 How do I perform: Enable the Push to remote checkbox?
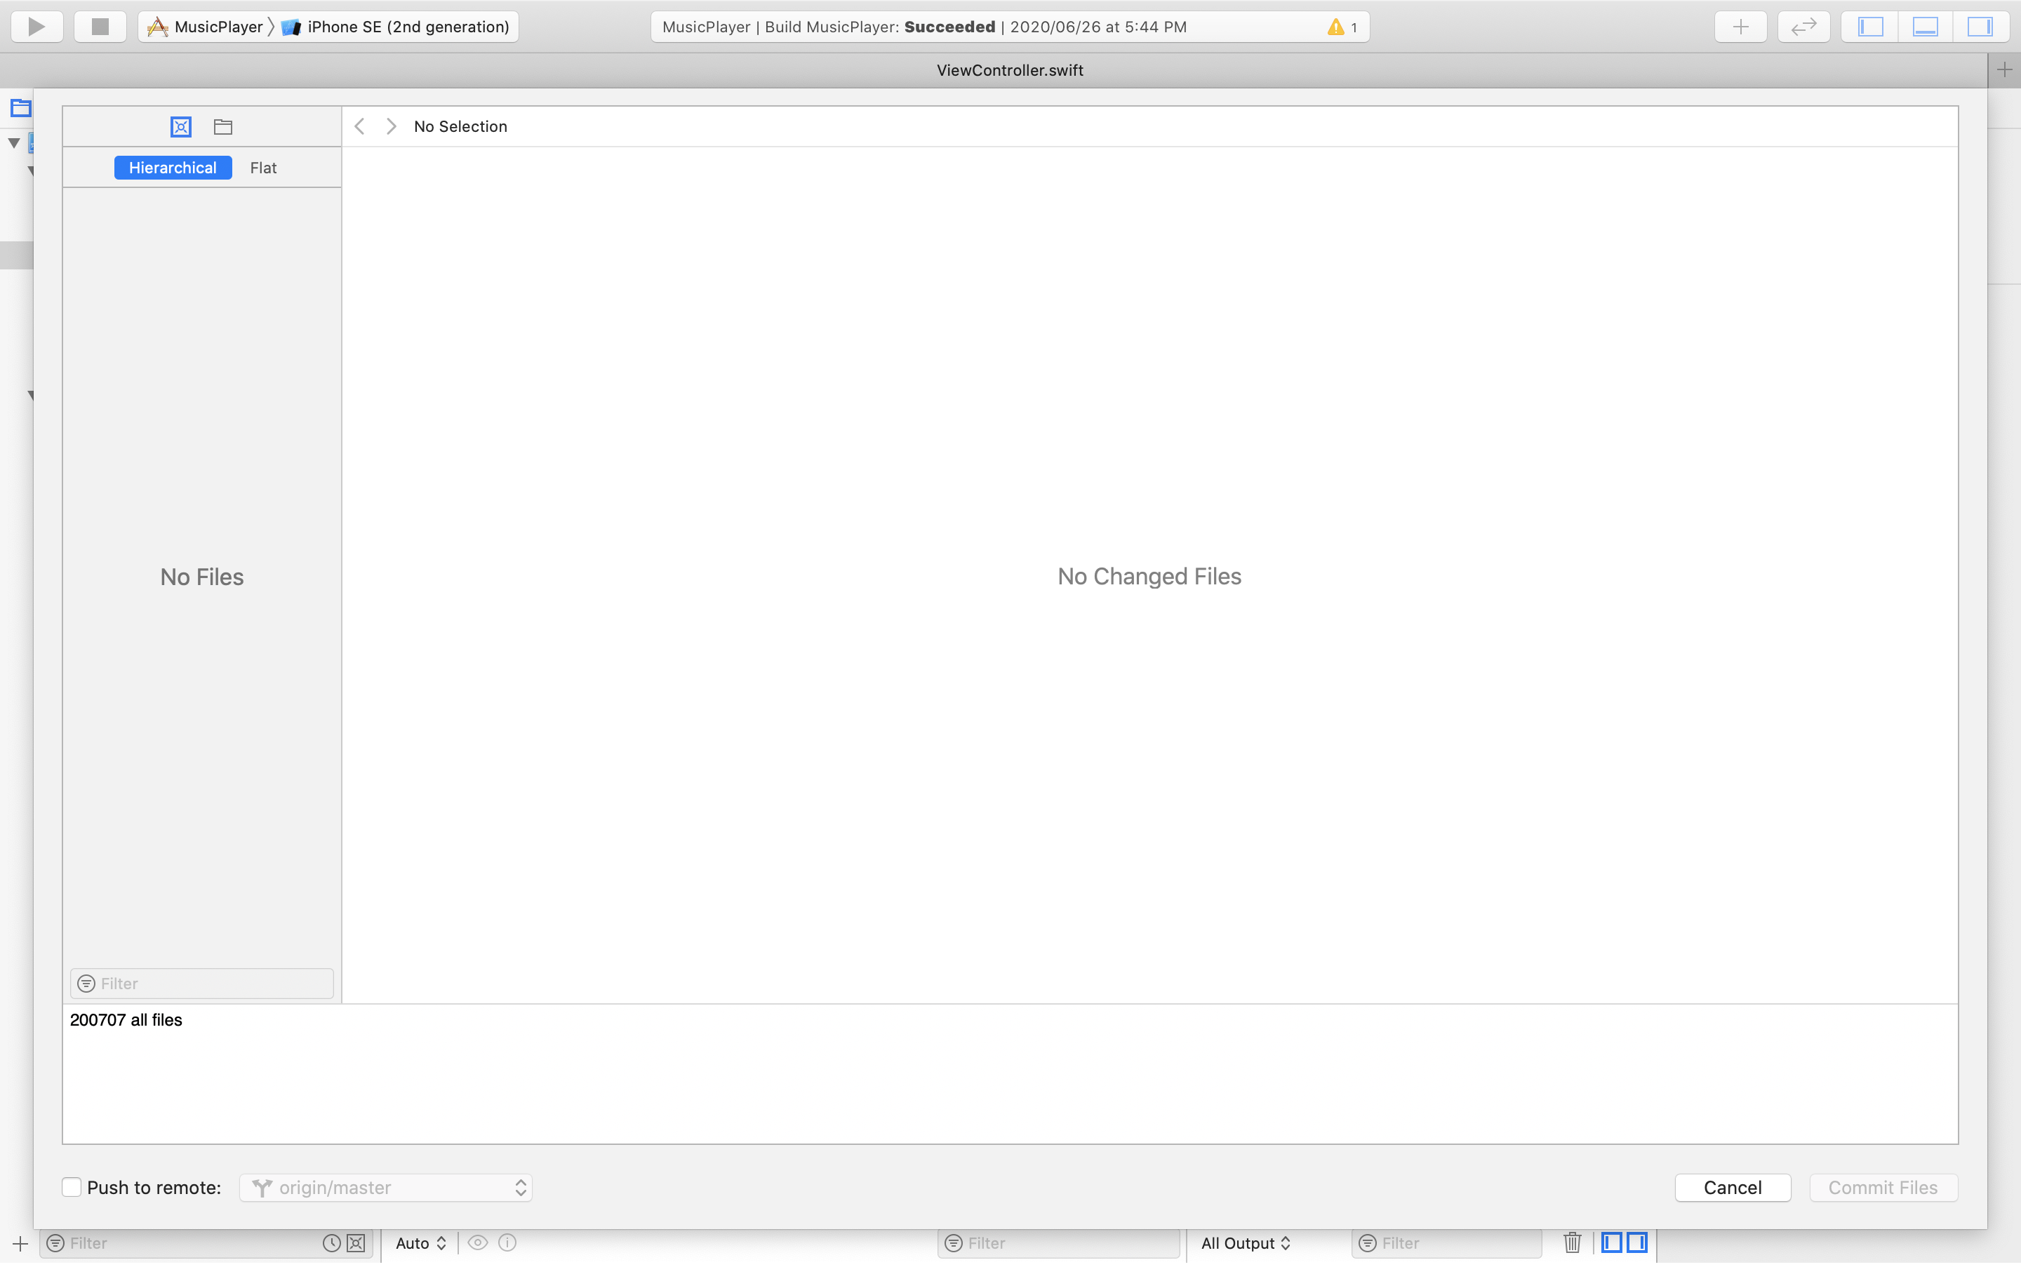72,1186
